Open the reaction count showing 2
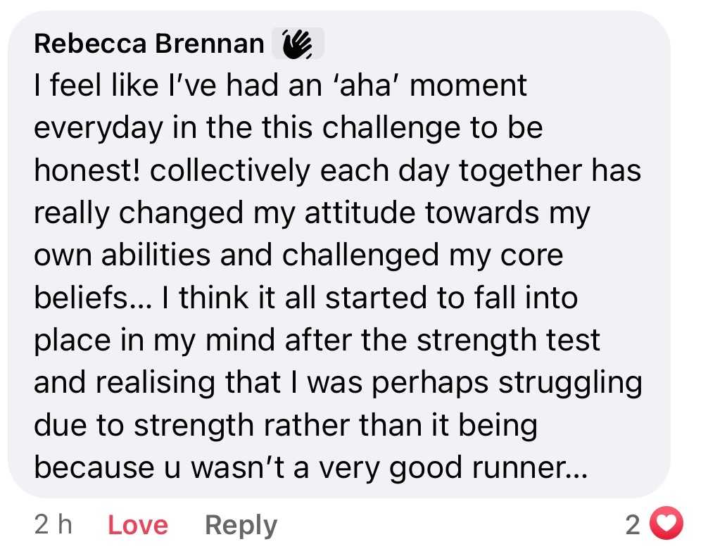This screenshot has height=549, width=708. point(633,524)
